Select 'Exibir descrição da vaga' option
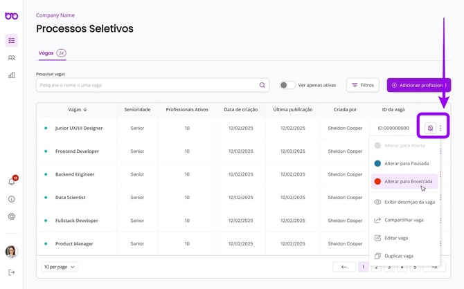Viewport: 464px width, 289px height. (409, 202)
